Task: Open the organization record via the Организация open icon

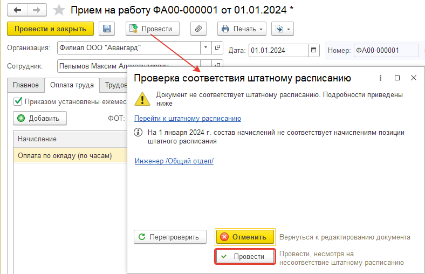Action: [x=217, y=47]
